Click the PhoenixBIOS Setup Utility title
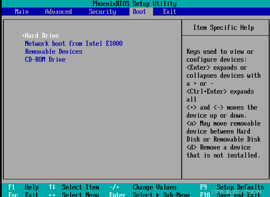The image size is (270, 197). [x=134, y=4]
